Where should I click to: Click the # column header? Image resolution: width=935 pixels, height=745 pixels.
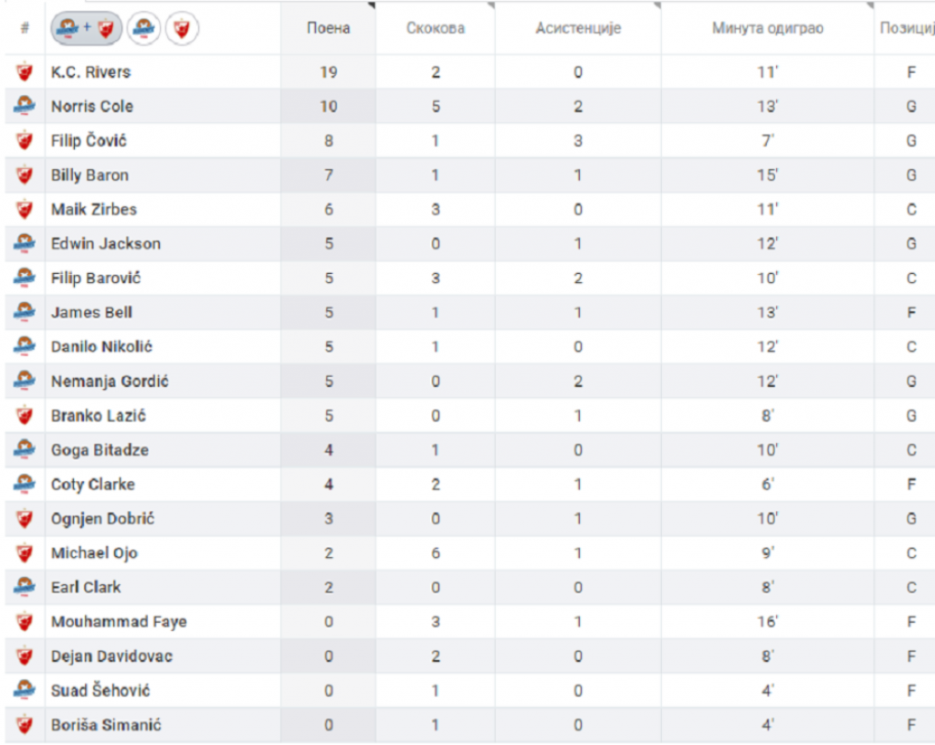tap(24, 28)
